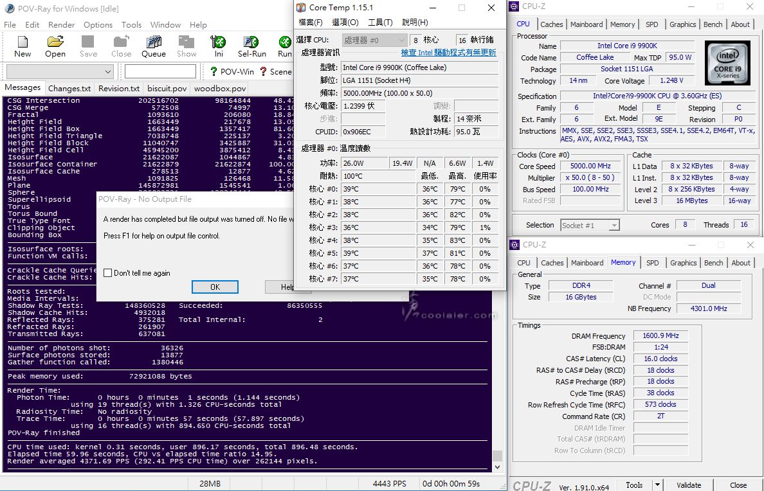This screenshot has height=491, width=764.
Task: Open the File menu in POV-Ray
Action: click(10, 25)
